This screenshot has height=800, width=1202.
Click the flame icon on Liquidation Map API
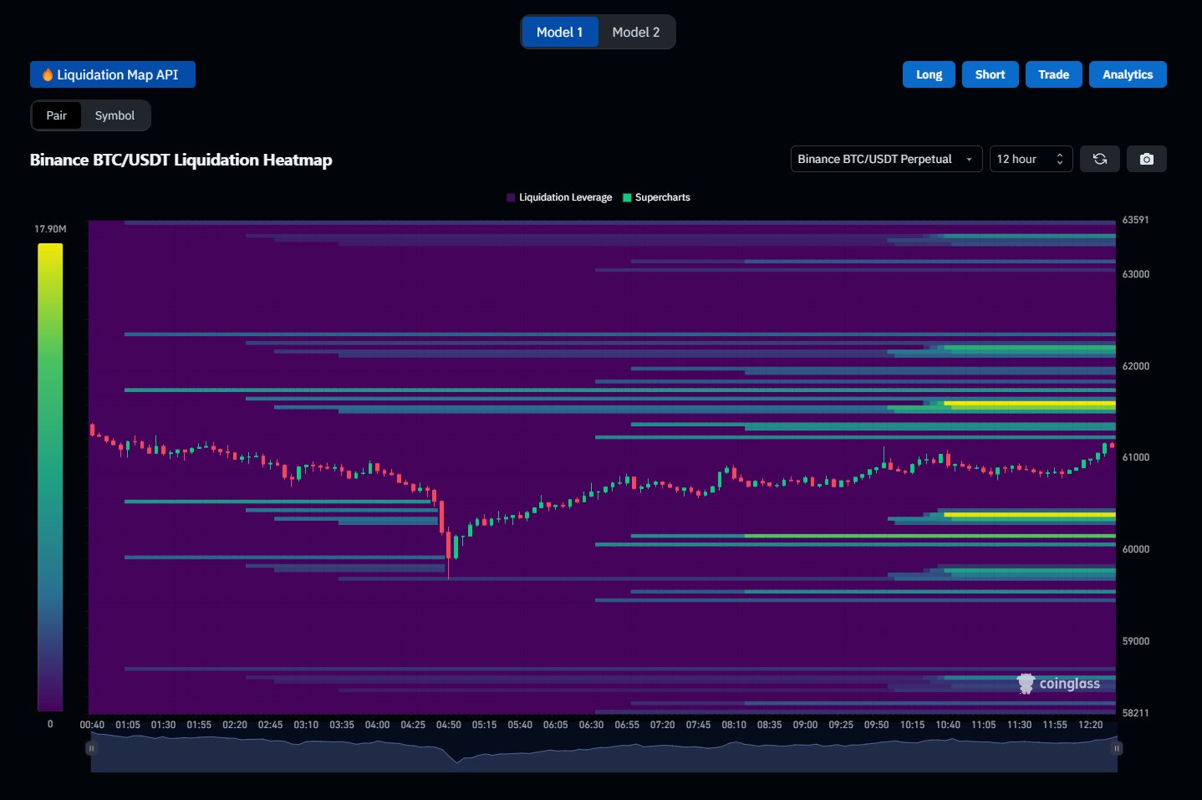point(48,74)
